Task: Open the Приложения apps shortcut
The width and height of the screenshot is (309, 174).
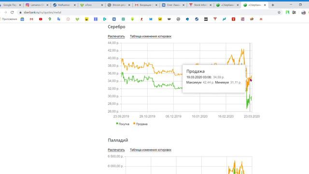Action: click(9, 19)
